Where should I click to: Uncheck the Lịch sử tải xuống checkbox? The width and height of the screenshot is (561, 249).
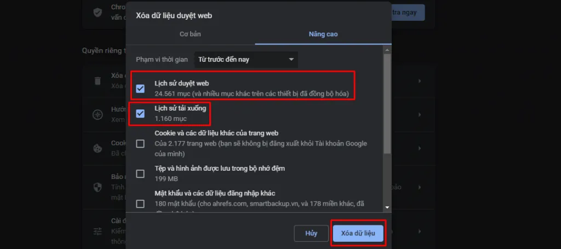tap(140, 113)
